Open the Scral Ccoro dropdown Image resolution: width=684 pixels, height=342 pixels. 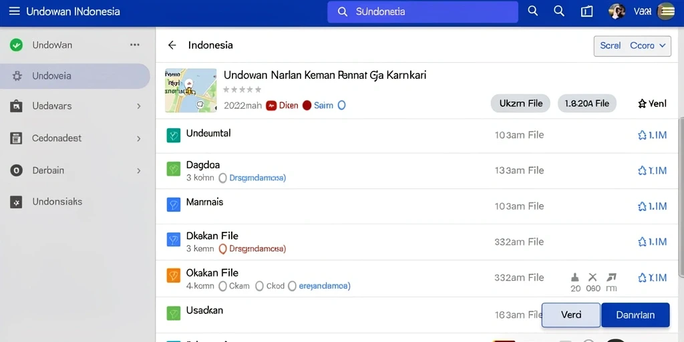pyautogui.click(x=632, y=46)
